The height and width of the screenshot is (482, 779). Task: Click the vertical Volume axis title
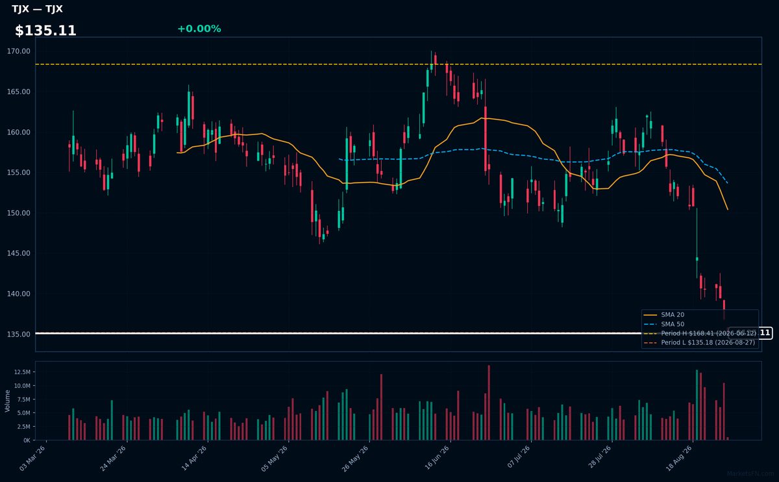[x=7, y=401]
